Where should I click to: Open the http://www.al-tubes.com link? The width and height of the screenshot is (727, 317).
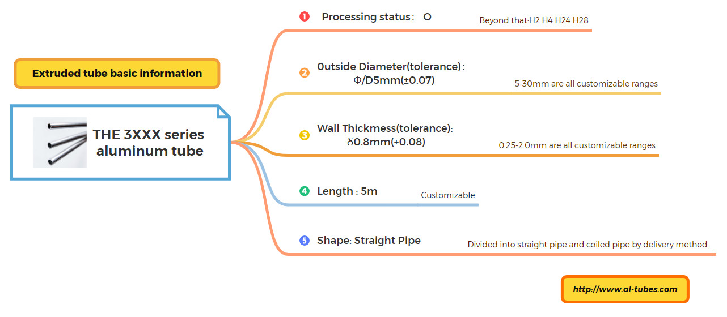tap(625, 289)
